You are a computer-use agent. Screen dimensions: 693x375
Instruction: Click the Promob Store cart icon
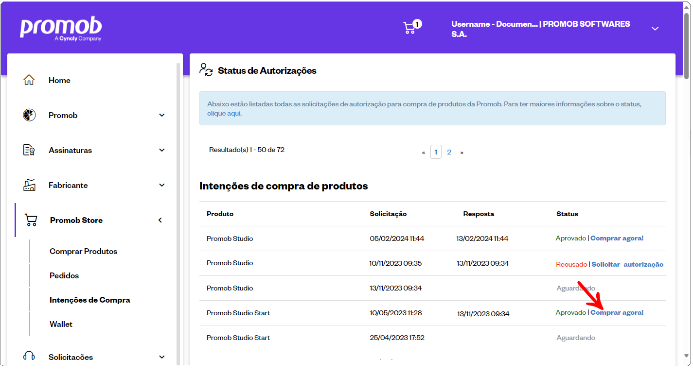click(31, 220)
